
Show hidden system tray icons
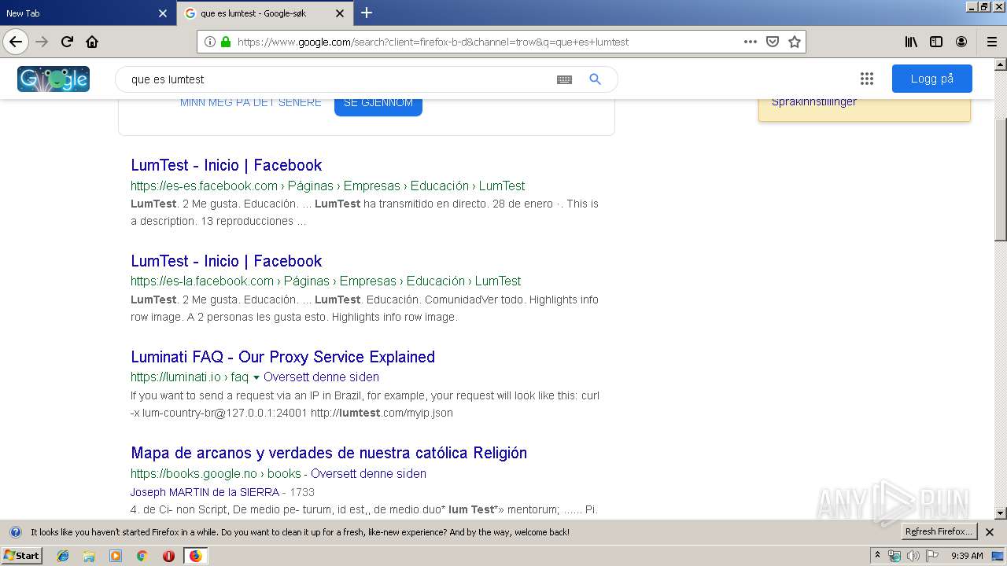[878, 556]
